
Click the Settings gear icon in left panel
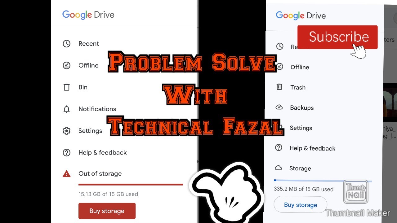66,131
